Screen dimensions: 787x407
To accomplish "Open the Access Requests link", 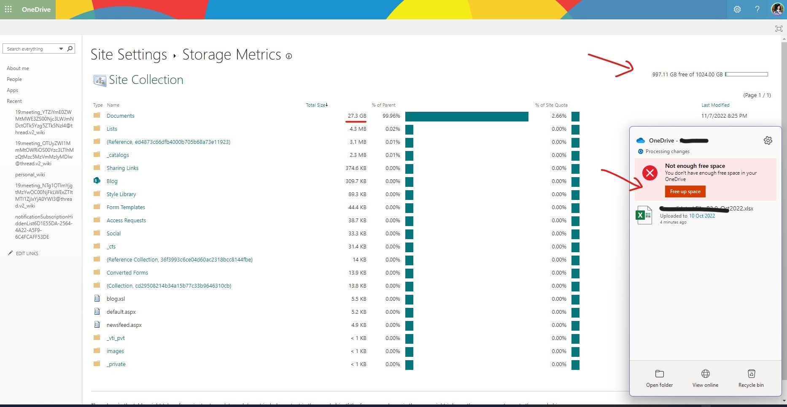I will (126, 221).
